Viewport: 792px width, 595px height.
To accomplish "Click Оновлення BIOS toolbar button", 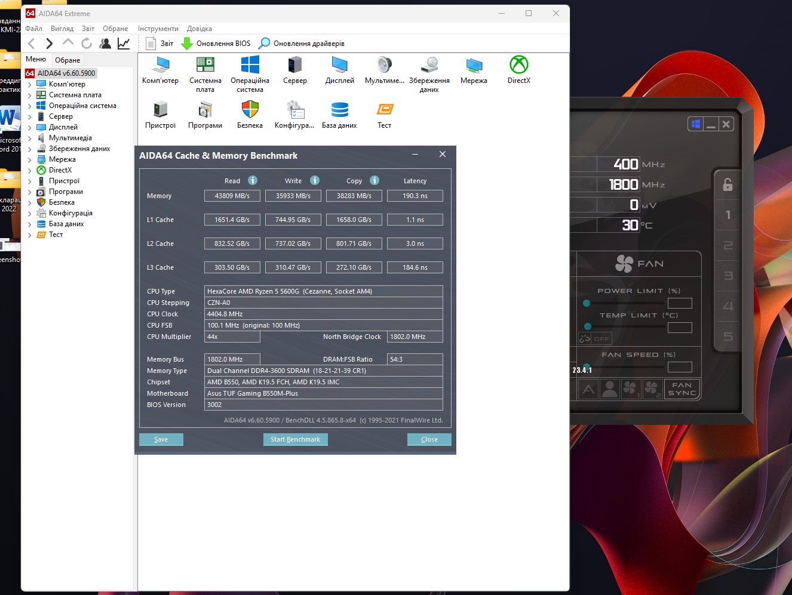I will (216, 44).
